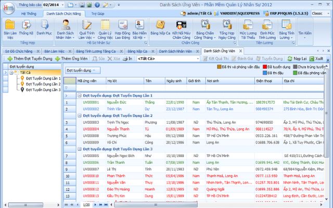
Task: Click green Đã đậu phỏng vấn legend swatch
Action: pos(295,73)
